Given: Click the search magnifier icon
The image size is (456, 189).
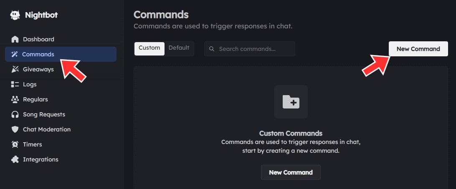Looking at the screenshot, I should [x=212, y=49].
